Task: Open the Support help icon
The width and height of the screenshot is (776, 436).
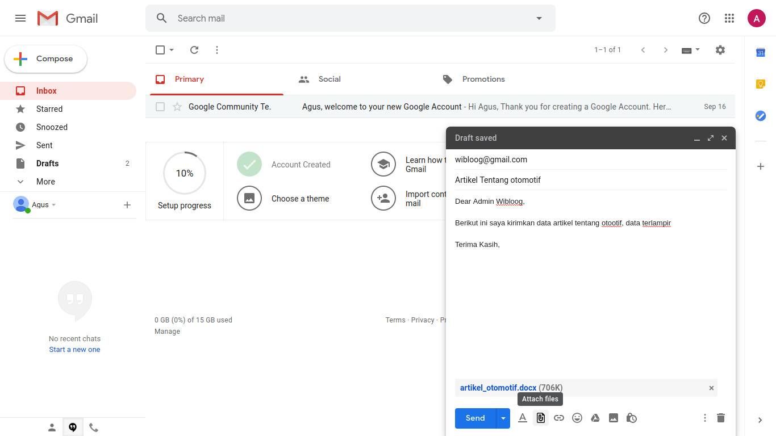Action: (704, 18)
